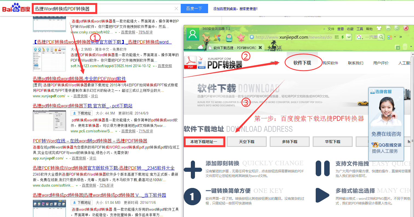Open the extensions dropdown arrow

(x=395, y=37)
